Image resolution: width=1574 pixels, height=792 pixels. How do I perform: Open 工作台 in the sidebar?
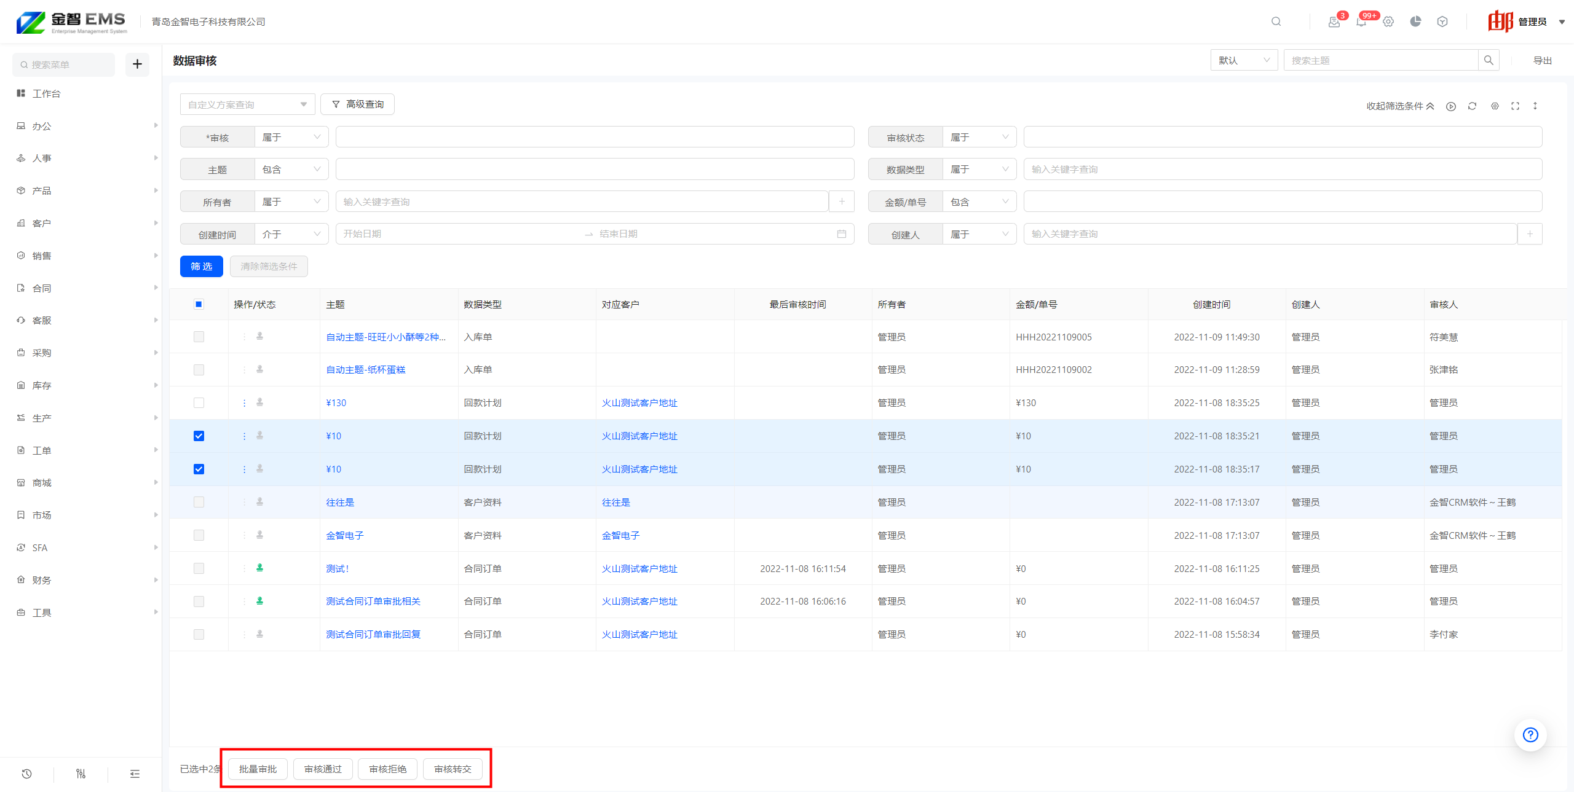pos(46,93)
